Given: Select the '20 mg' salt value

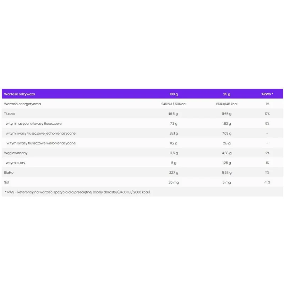Looking at the screenshot, I should click(174, 182).
